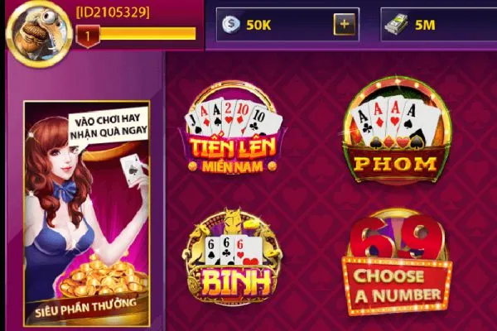Click the PHOM title text

click(396, 164)
